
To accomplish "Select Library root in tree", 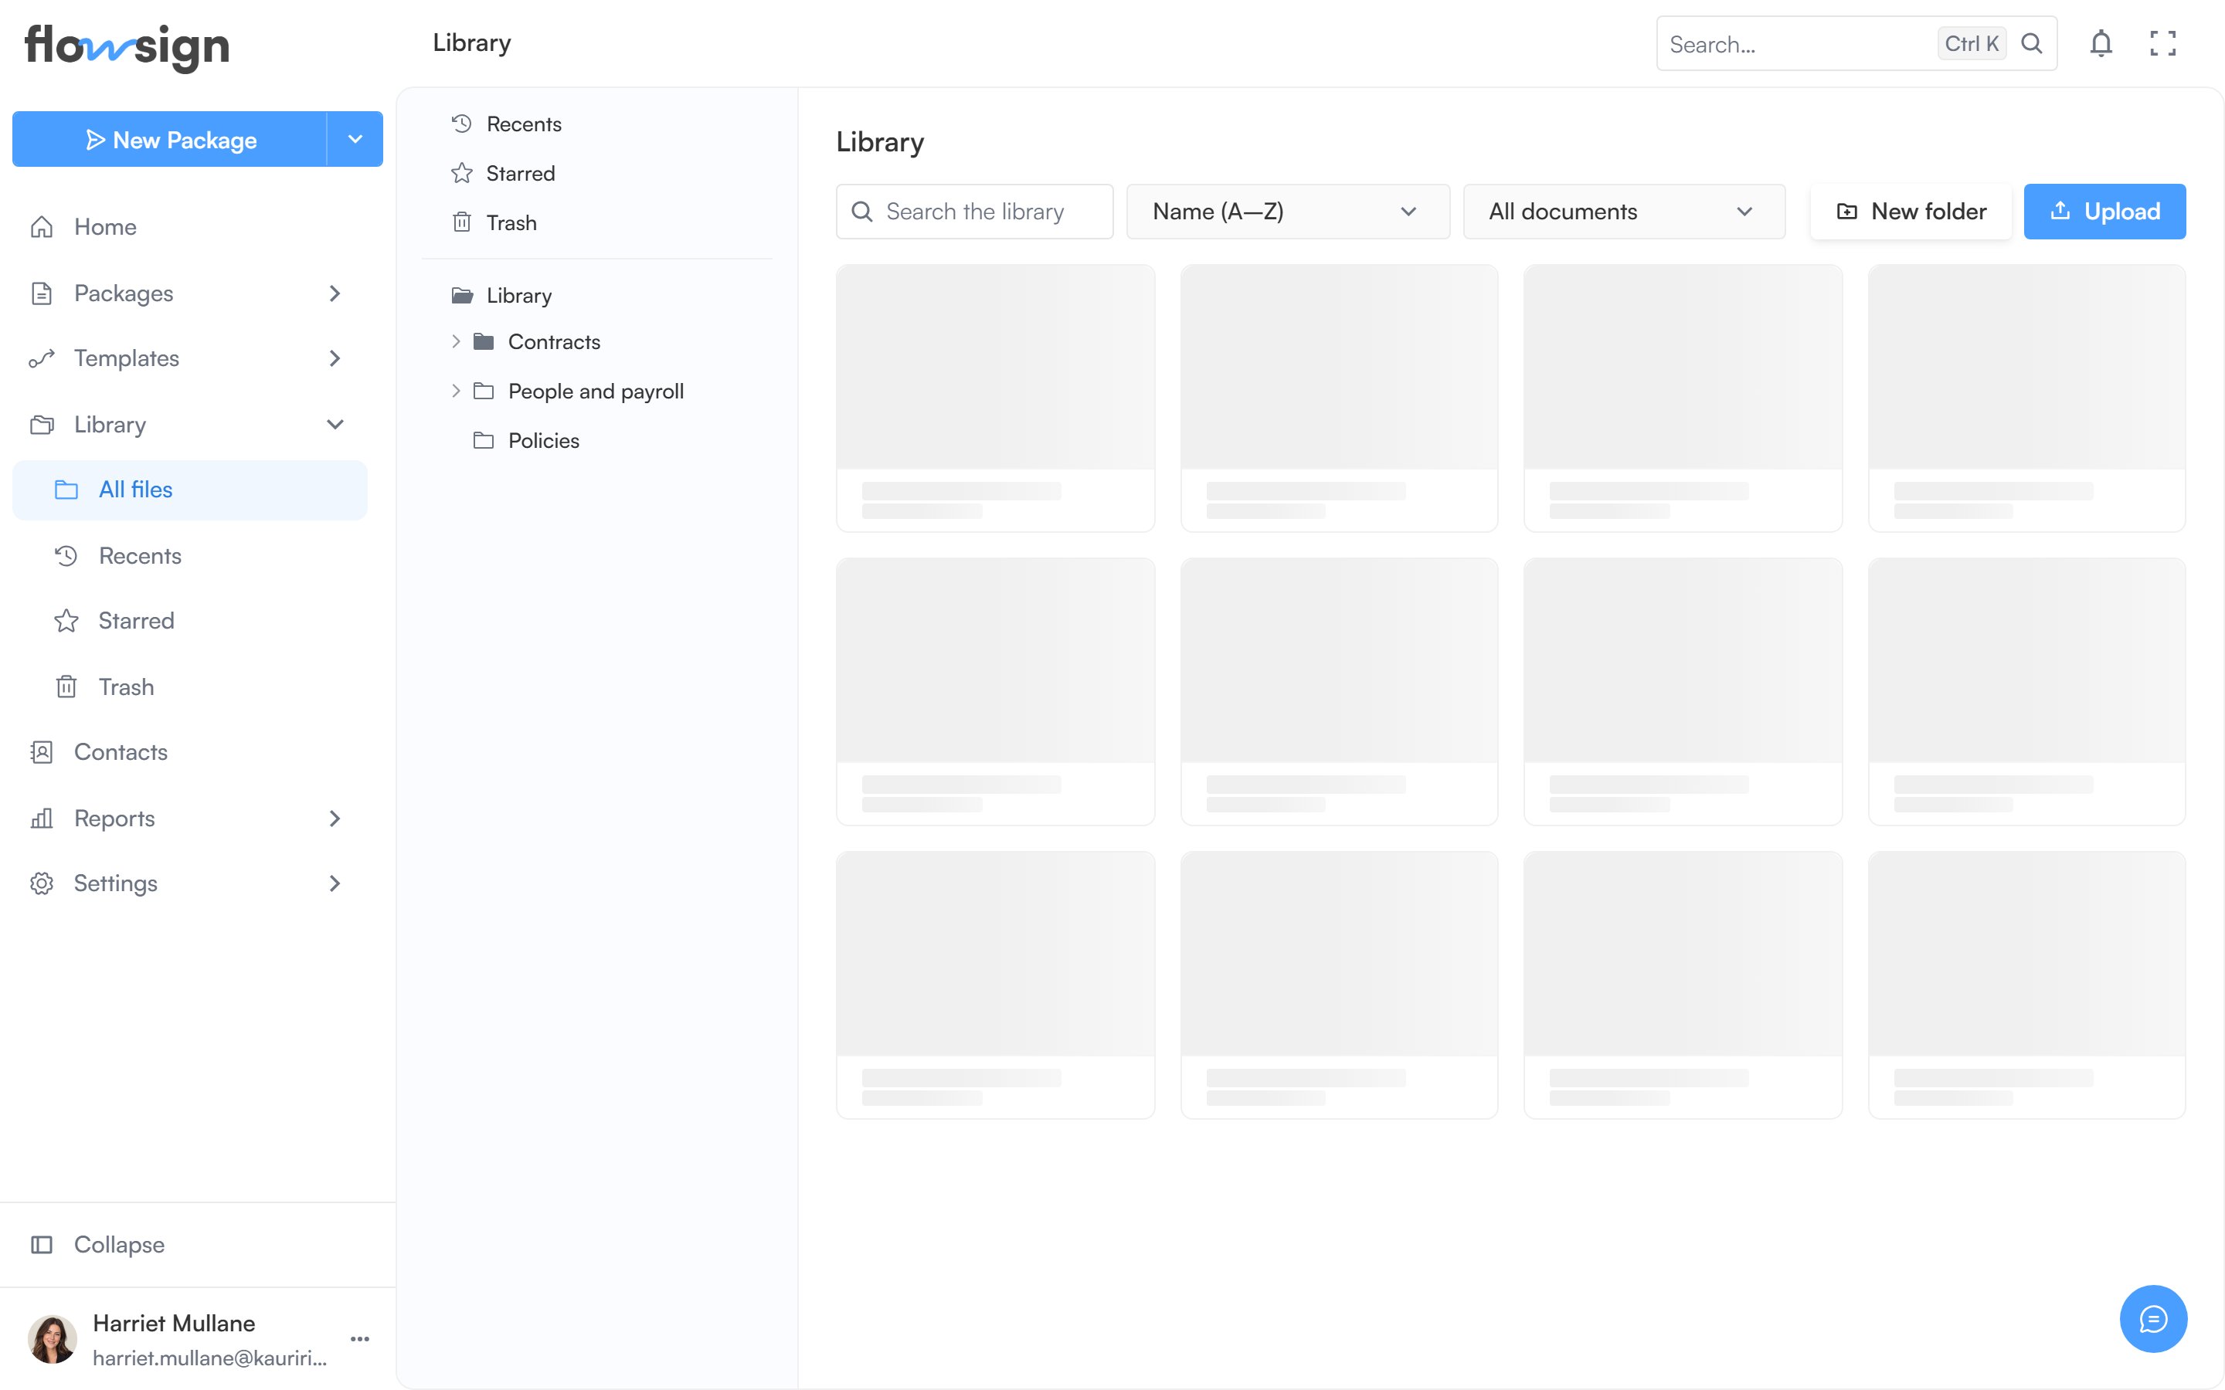I will [518, 295].
